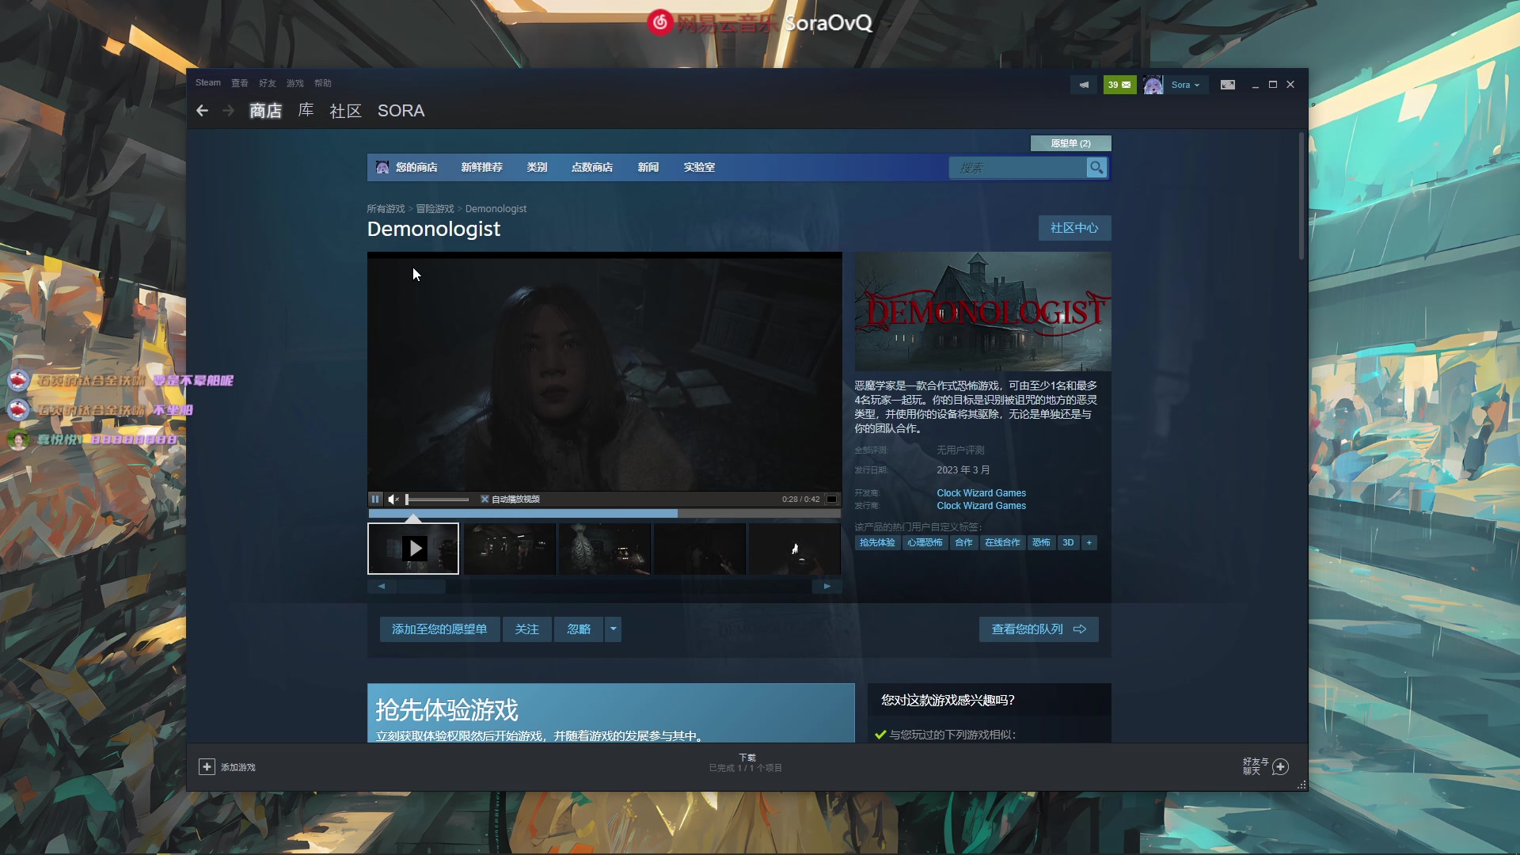Toggle the autoplay videos checkbox
Viewport: 1520px width, 855px height.
(x=484, y=499)
